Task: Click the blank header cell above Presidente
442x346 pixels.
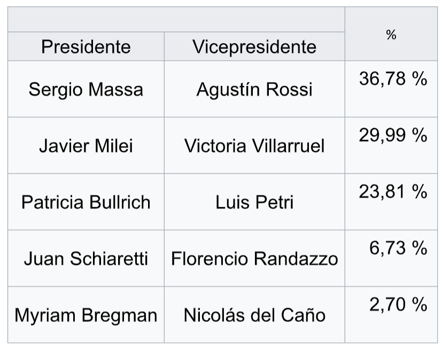Action: coord(176,20)
